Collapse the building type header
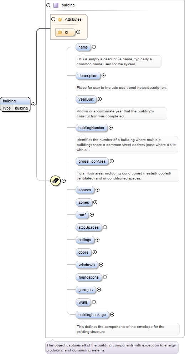Viewport: 185px width, 355px height. tap(48, 5)
